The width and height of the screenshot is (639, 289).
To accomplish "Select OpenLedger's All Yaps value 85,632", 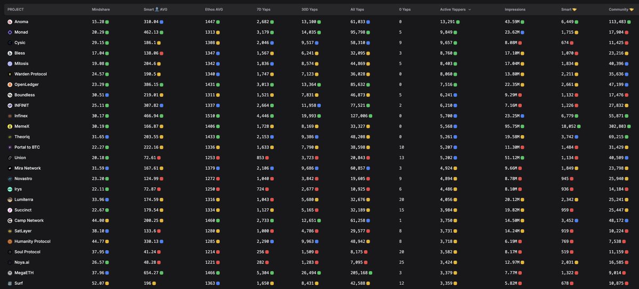I will click(x=358, y=85).
